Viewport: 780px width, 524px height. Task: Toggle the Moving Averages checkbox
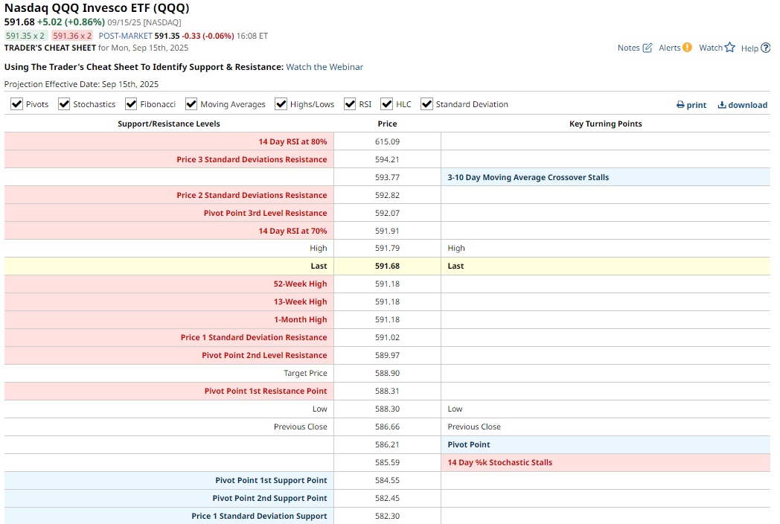[x=191, y=104]
